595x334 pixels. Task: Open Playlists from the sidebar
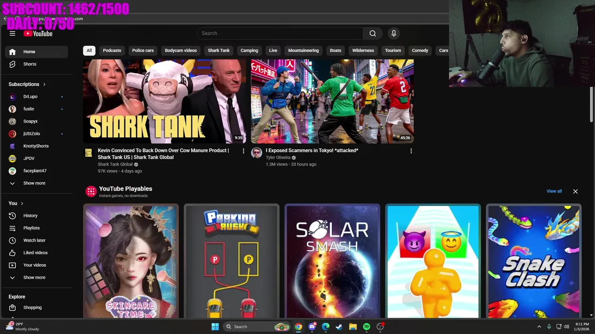[x=37, y=228]
